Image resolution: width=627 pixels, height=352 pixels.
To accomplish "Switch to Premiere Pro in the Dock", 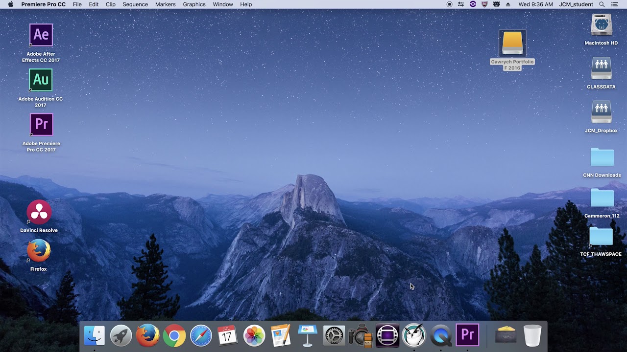I will (467, 335).
